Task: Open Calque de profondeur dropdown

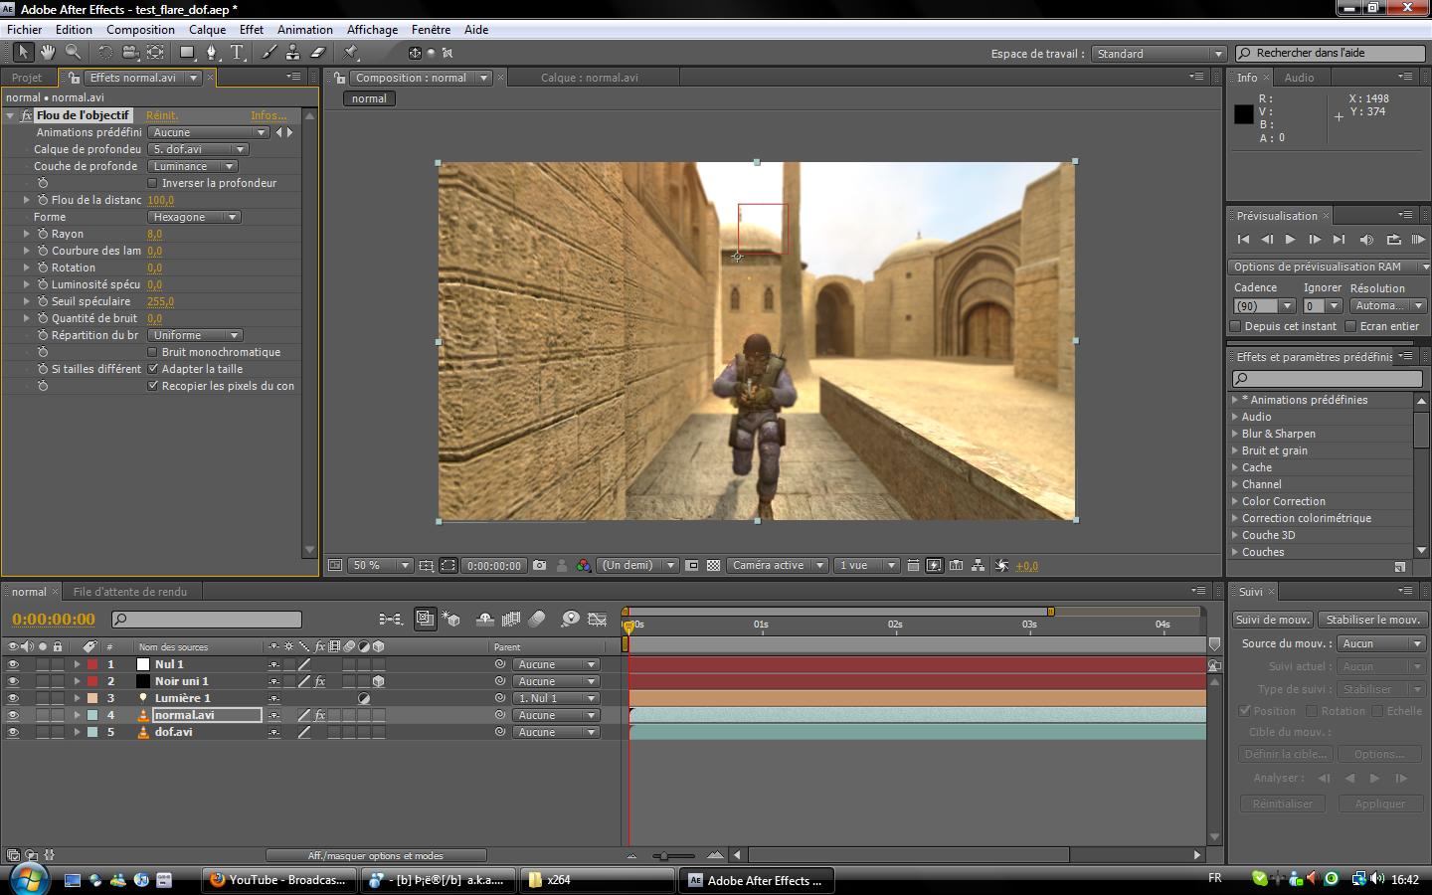Action: [x=198, y=149]
